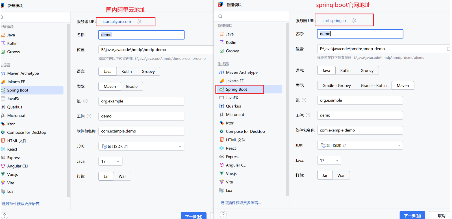Select Maven Archetype in left window's list
Screen dimensions: 452x219
click(x=32, y=73)
